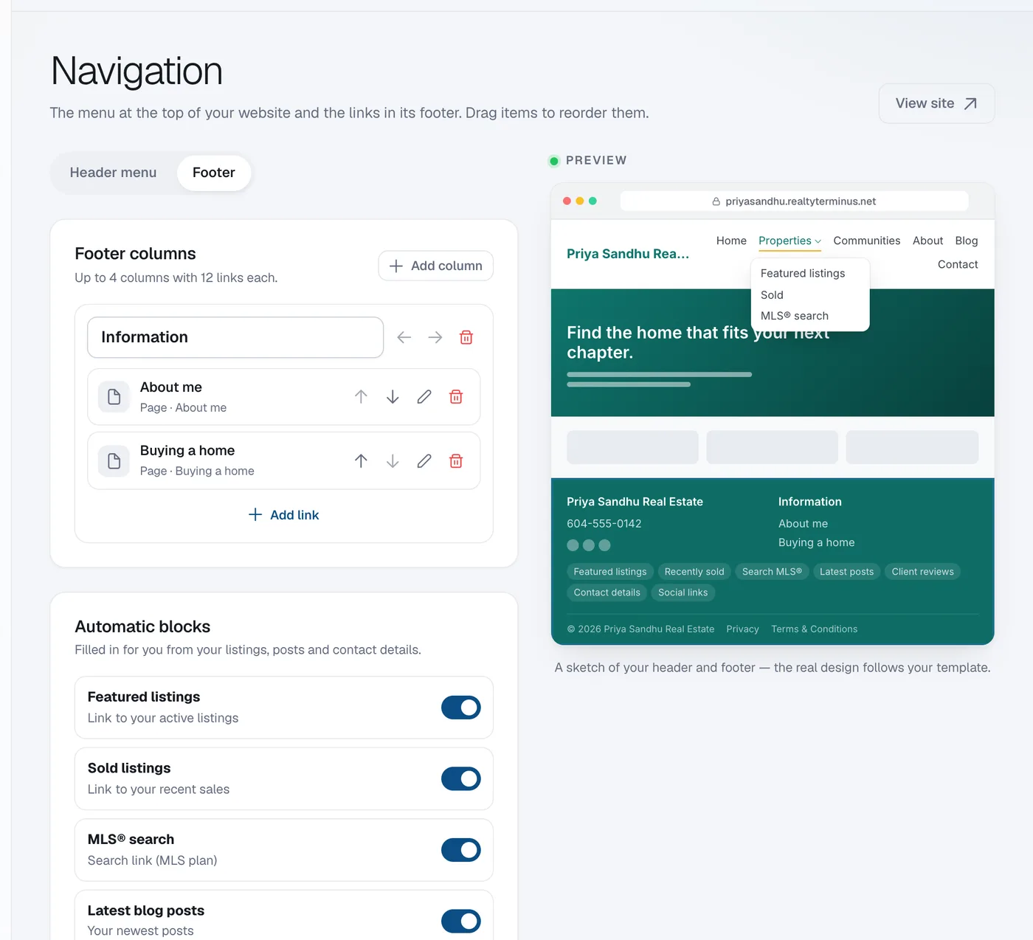Screen dimensions: 1033x940
Task: Choose MLS® search in Properties submenu
Action: click(795, 316)
